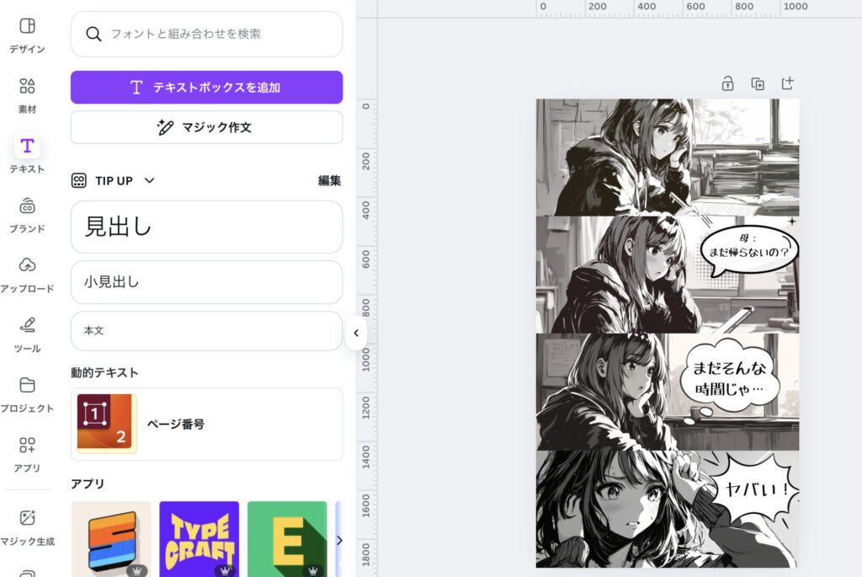
Task: Open the アプリ apps panel
Action: click(27, 453)
